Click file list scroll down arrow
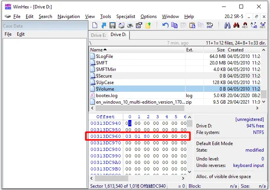Image resolution: width=270 pixels, height=190 pixels. click(263, 102)
